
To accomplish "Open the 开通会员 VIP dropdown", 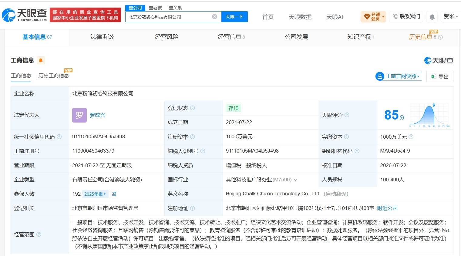I will pyautogui.click(x=373, y=17).
